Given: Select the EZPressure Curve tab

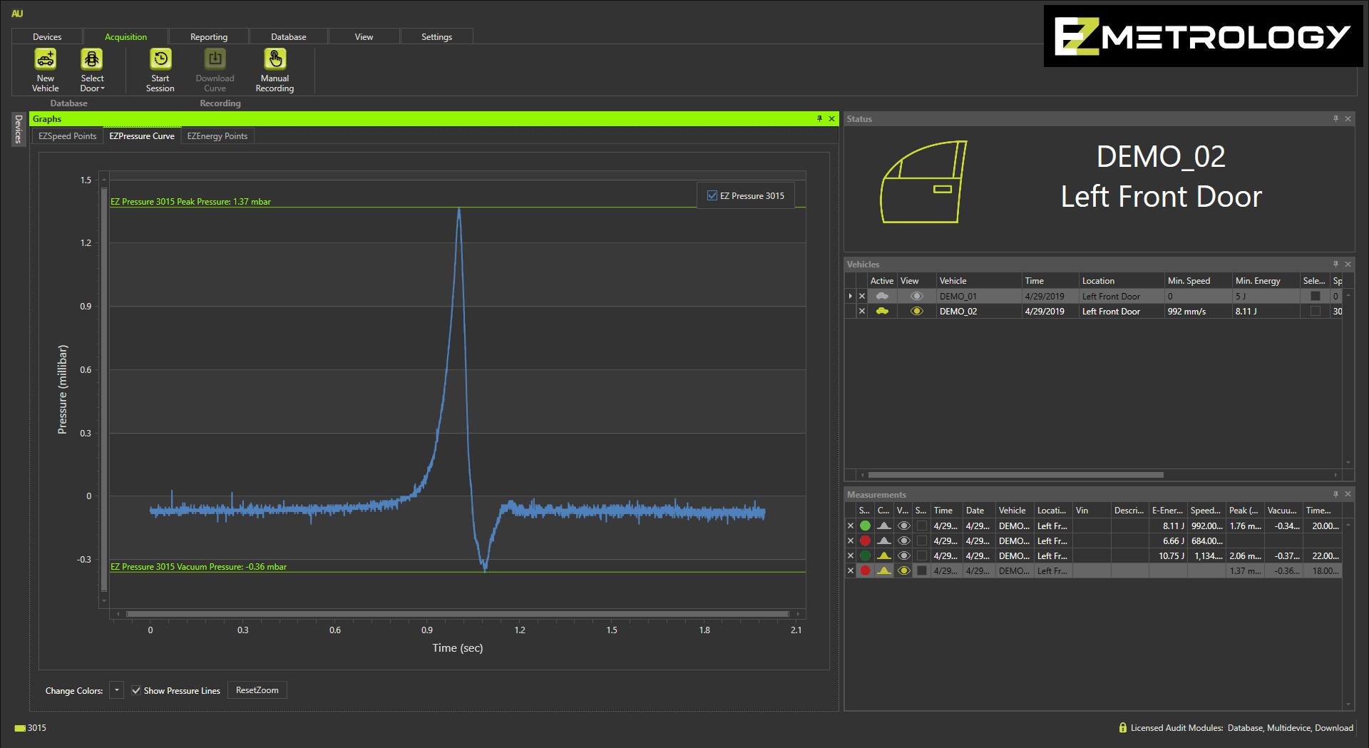Looking at the screenshot, I should [x=142, y=136].
